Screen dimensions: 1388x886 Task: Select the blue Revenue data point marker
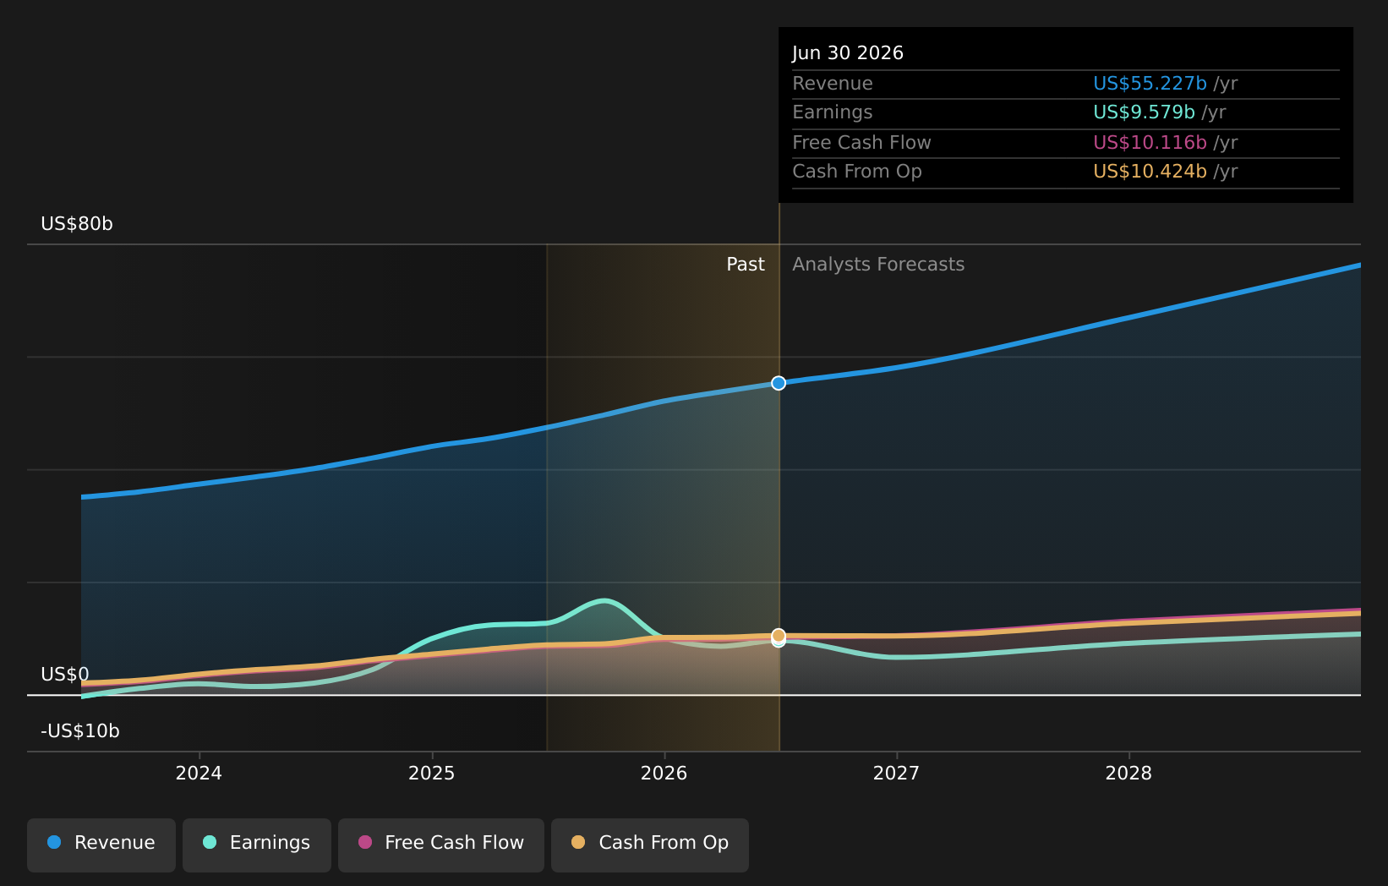click(x=779, y=383)
